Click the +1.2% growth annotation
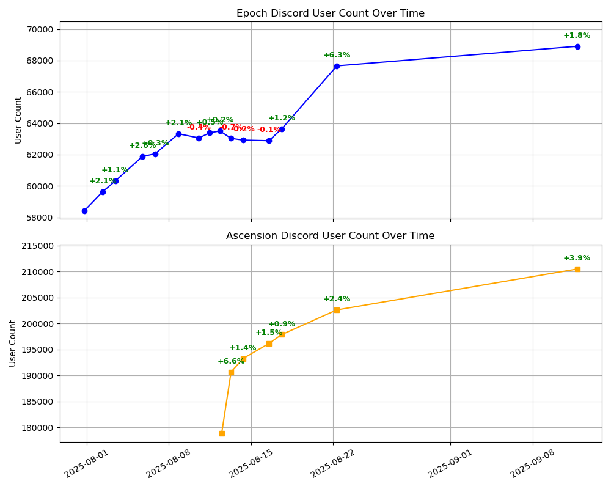Image resolution: width=611 pixels, height=489 pixels. click(x=282, y=118)
